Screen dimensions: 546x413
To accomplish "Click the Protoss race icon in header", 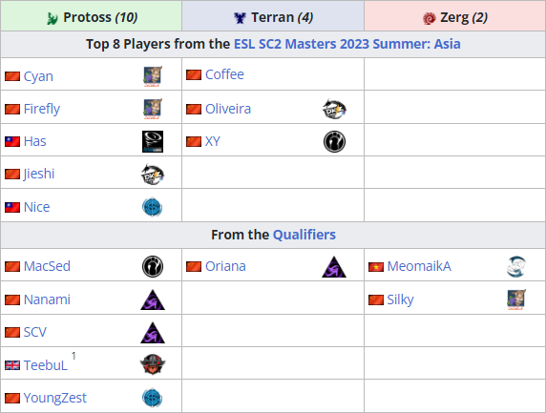I will click(x=52, y=18).
